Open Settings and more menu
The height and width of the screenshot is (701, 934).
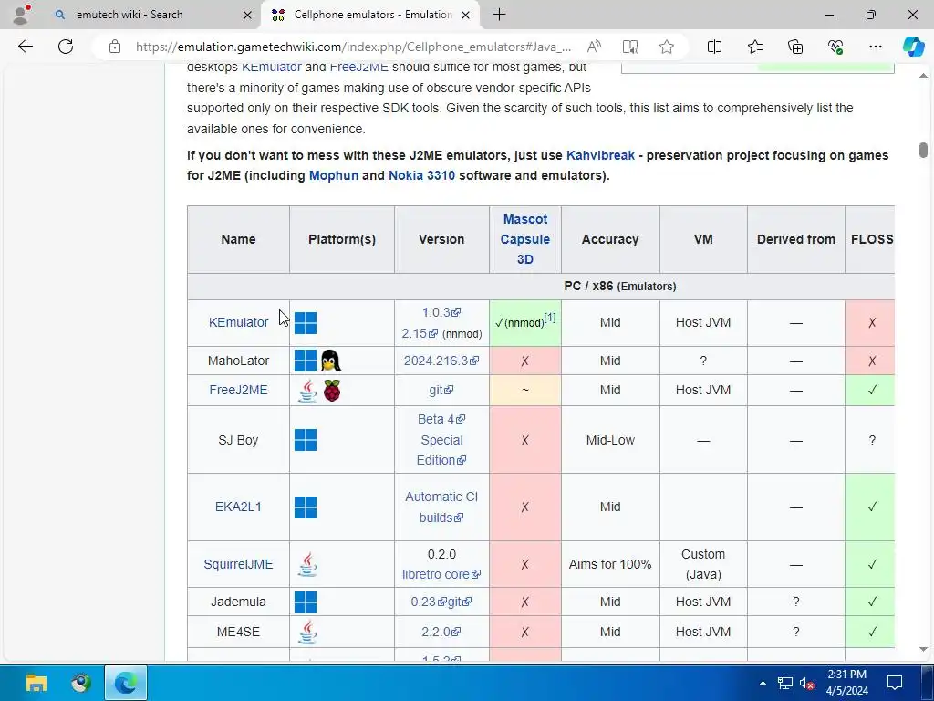[x=875, y=47]
